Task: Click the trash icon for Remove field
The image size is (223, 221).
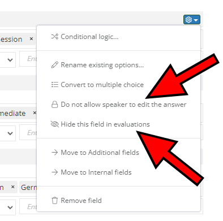Action: click(x=55, y=201)
